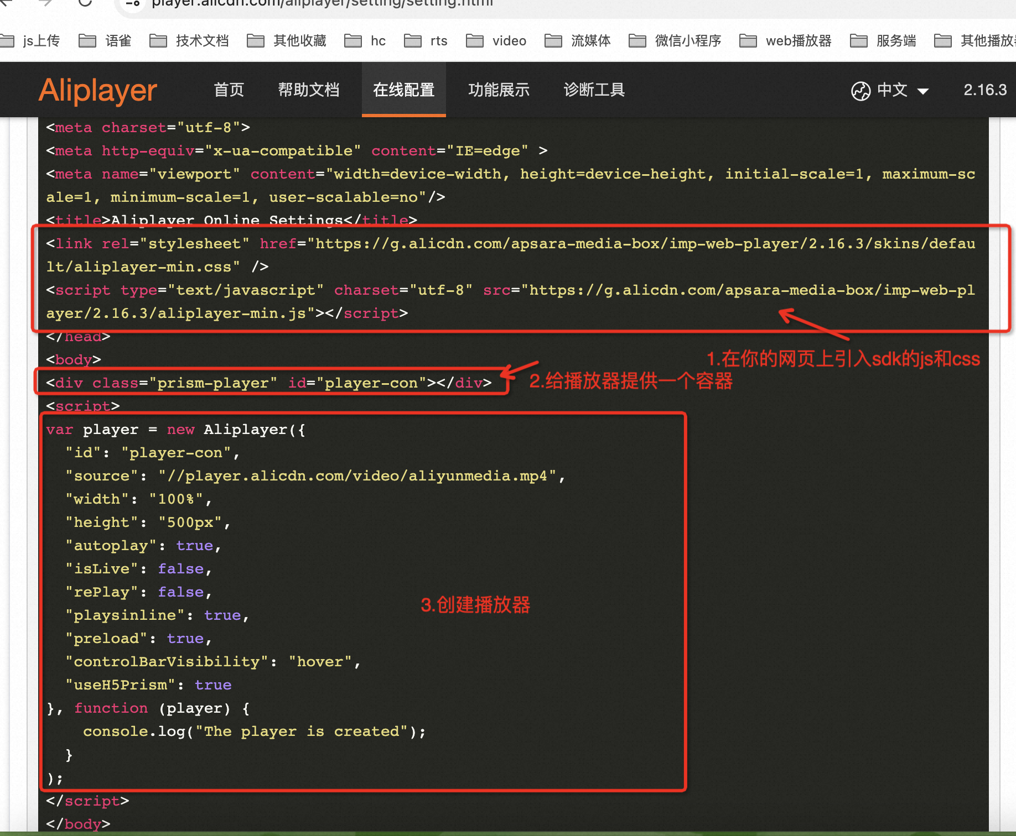Click the "controlBarVisibility": "hover" code line
Viewport: 1016px width, 836px height.
(x=213, y=662)
